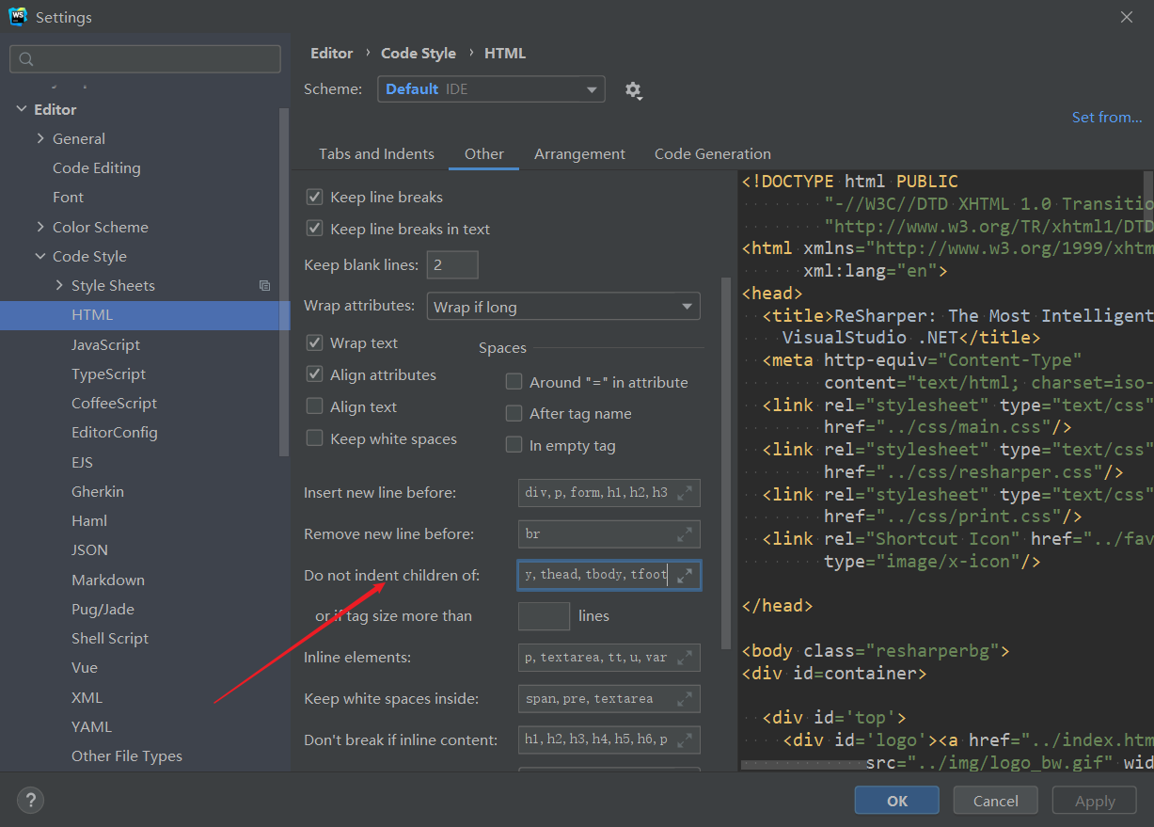Click the Apply button
Screen dimensions: 1154x827
(1095, 801)
